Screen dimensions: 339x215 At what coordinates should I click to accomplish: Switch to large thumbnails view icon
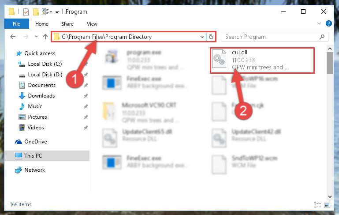(327, 205)
